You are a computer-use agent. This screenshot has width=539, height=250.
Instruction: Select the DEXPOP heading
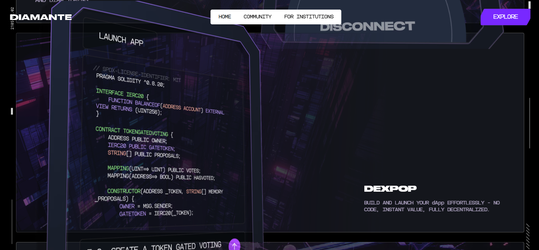pyautogui.click(x=390, y=188)
